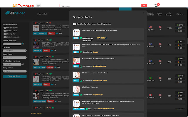Click in the Search by Name field
Viewport: 188px width, 117px height.
point(12,44)
